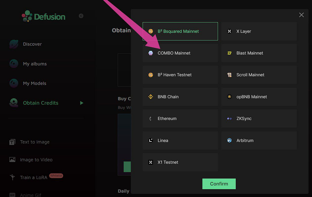Click the X Layer logo icon
This screenshot has width=312, height=197.
[229, 31]
